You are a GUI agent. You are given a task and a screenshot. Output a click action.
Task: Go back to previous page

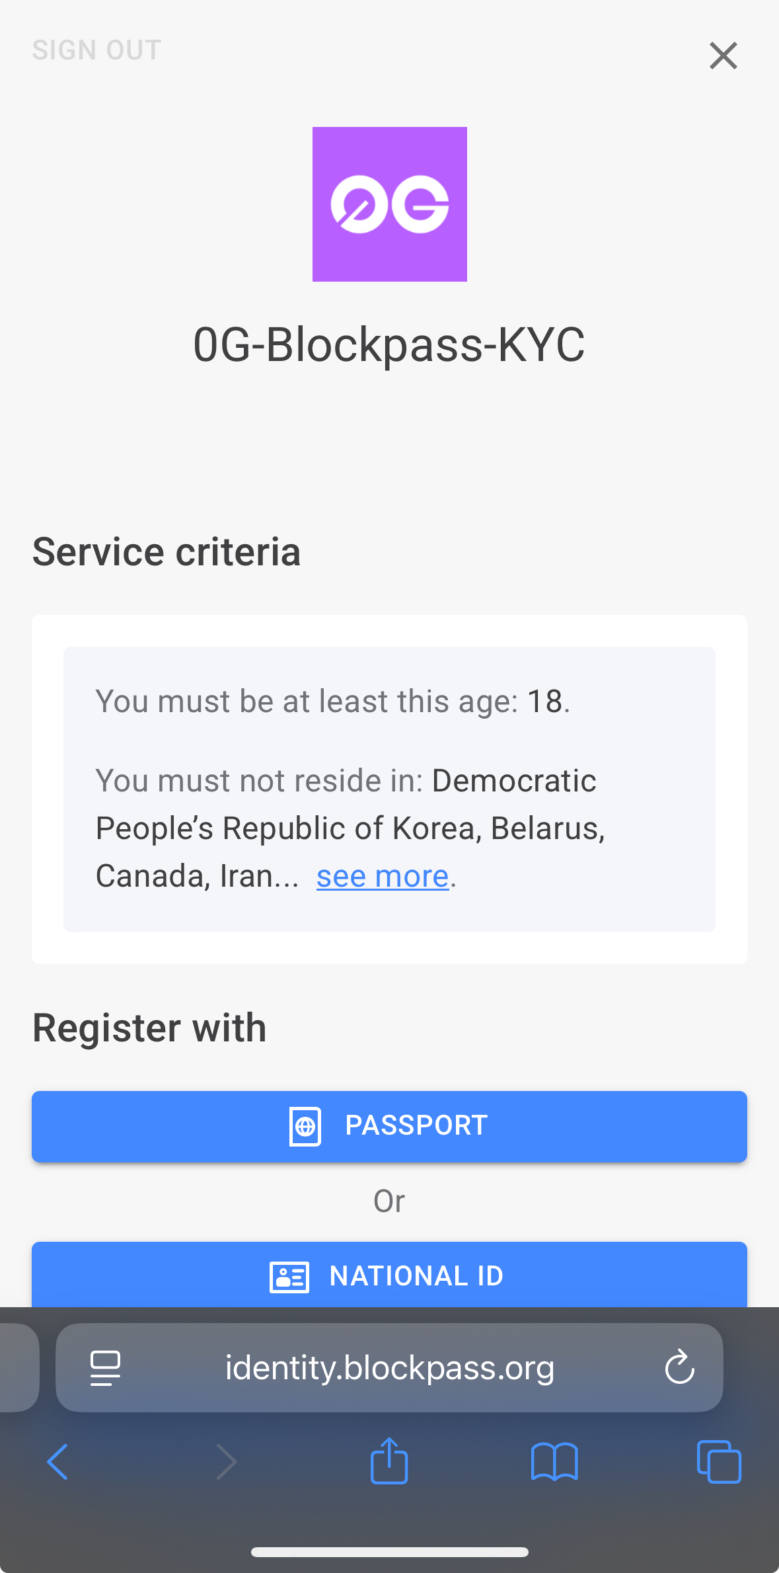[x=58, y=1461]
